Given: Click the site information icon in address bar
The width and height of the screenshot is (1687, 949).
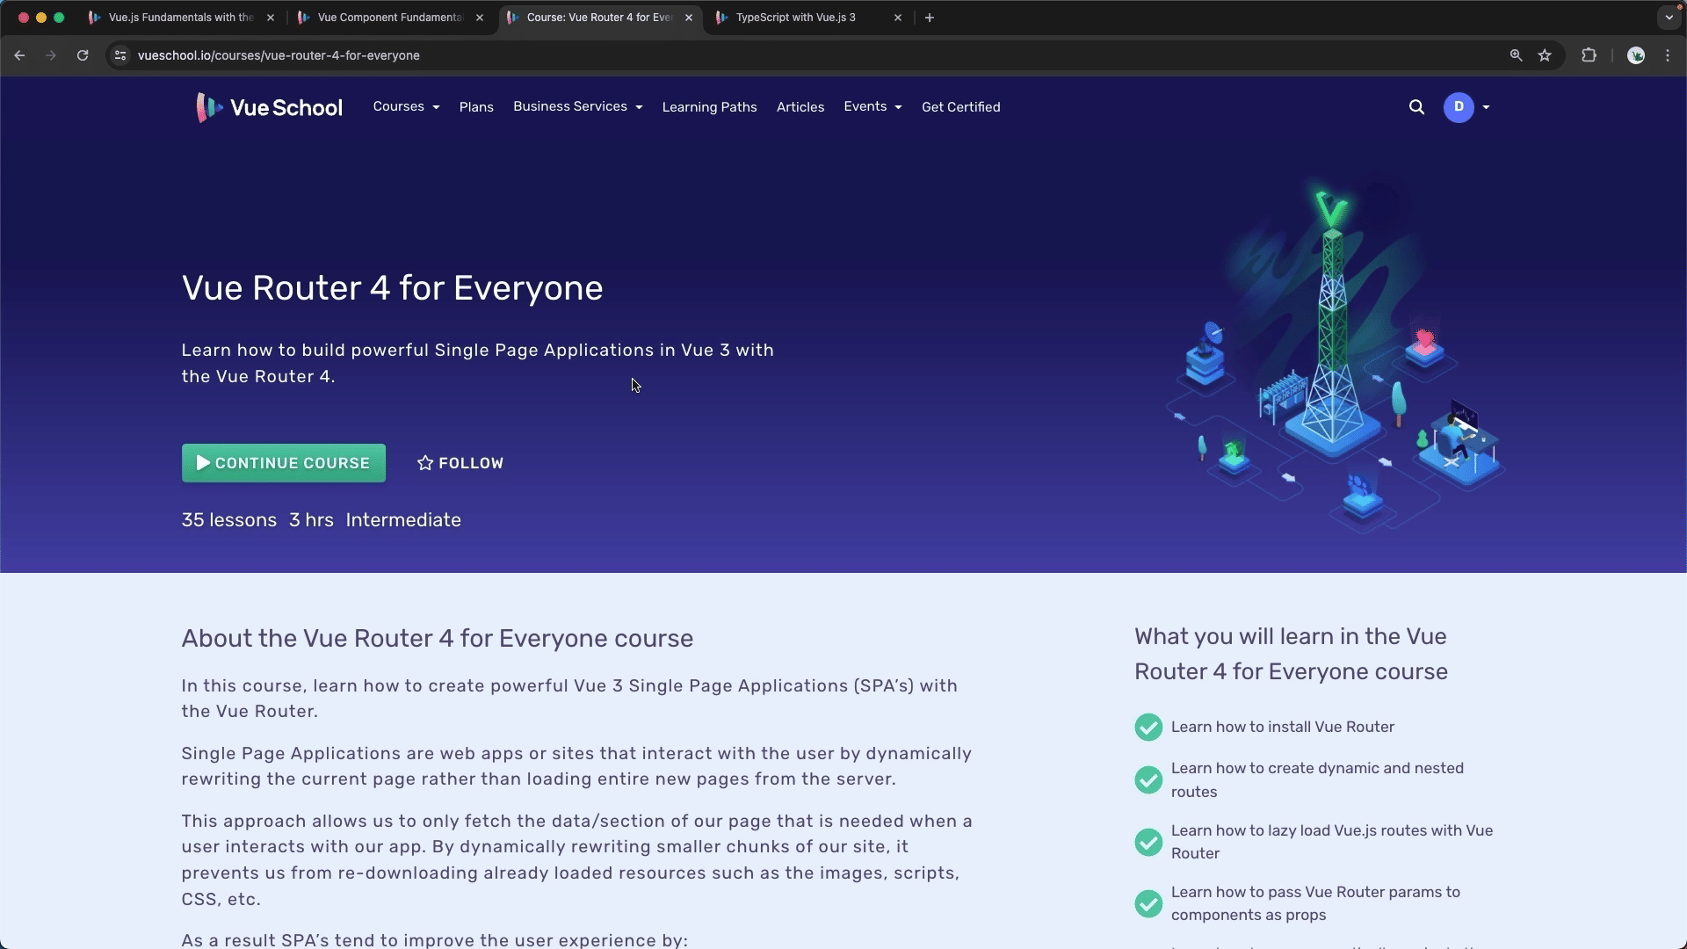Looking at the screenshot, I should coord(120,55).
